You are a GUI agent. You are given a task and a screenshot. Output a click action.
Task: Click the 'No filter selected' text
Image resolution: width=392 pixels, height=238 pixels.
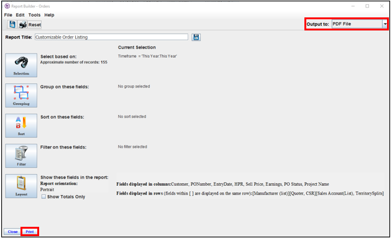[132, 147]
